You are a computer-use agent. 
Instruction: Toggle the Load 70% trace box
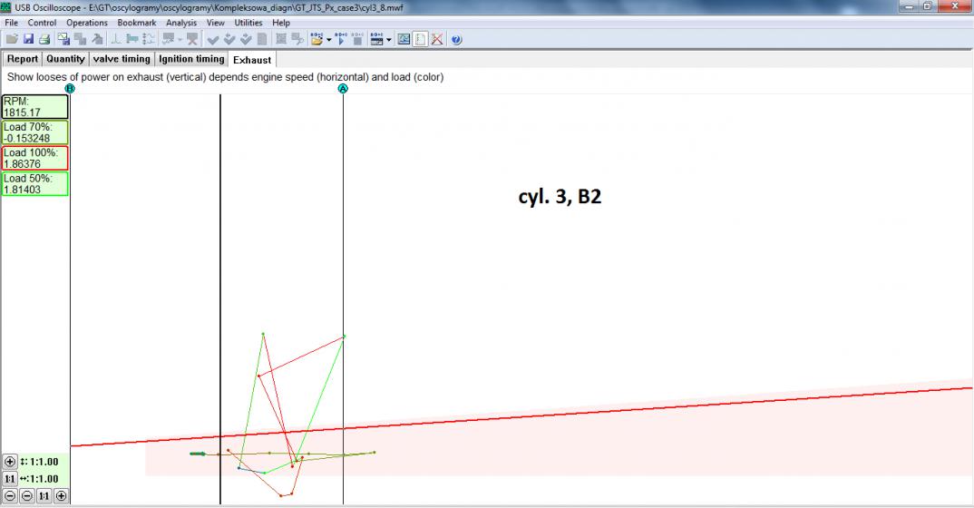(35, 132)
